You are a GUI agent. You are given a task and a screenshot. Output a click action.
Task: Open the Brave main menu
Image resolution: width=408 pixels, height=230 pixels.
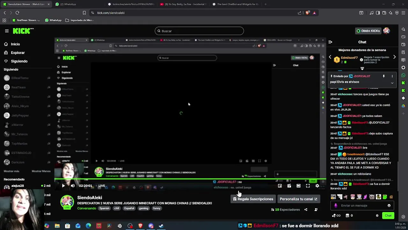(x=403, y=13)
